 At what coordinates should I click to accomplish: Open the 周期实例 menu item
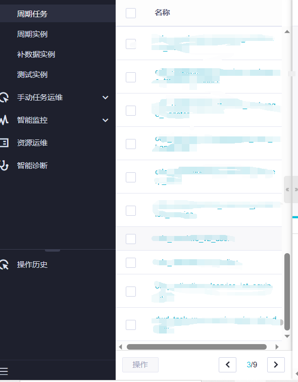[x=32, y=34]
